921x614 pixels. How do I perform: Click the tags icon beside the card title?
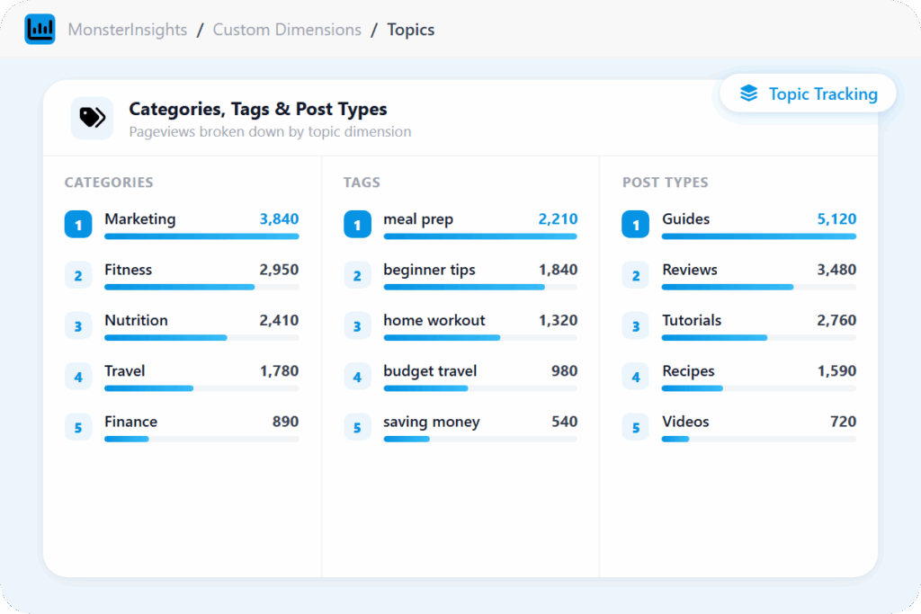tap(92, 118)
